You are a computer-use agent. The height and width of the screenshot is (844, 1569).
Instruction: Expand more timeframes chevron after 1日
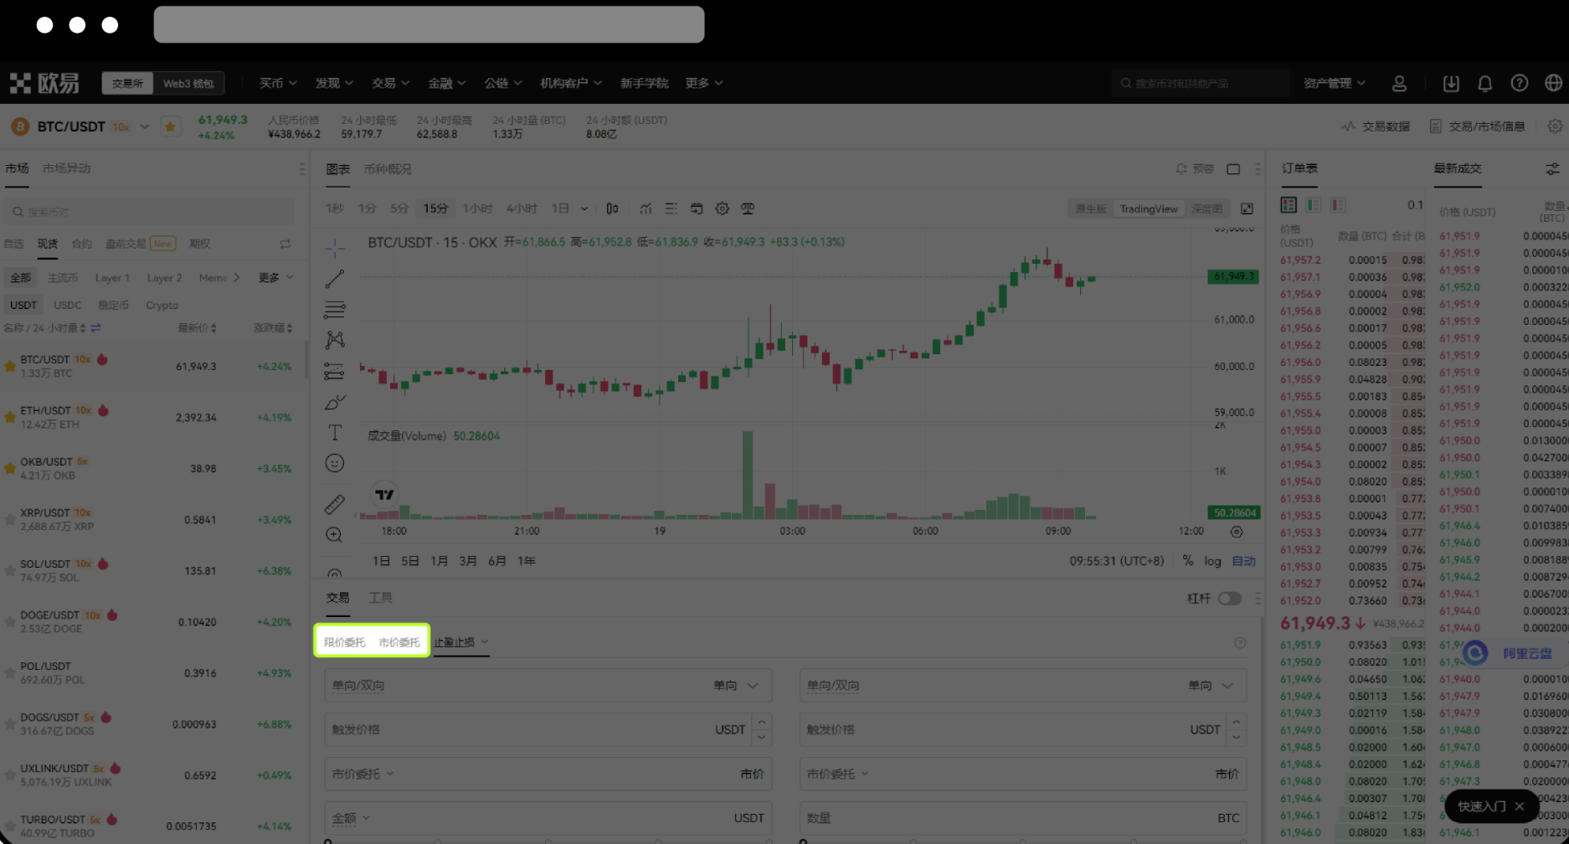[584, 208]
